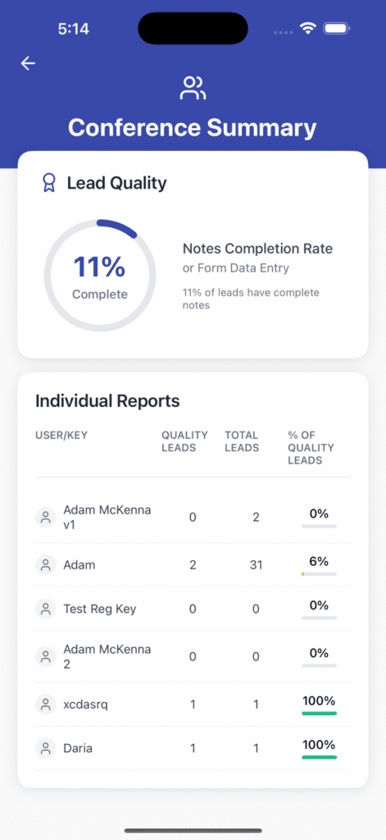The height and width of the screenshot is (840, 386).
Task: Click the Lead Quality award ribbon icon
Action: pos(48,183)
